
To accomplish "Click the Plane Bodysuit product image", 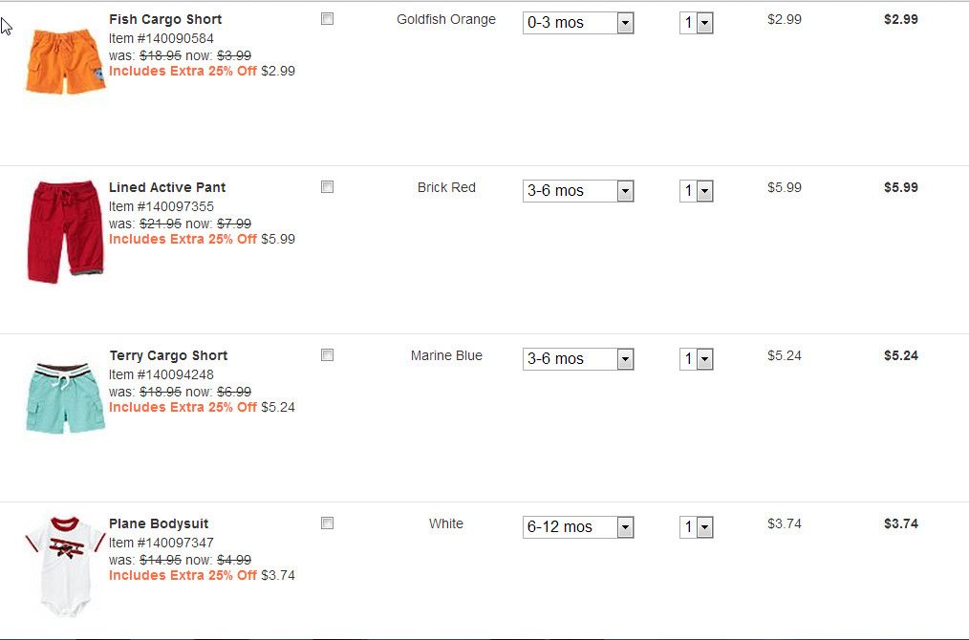I will point(64,565).
